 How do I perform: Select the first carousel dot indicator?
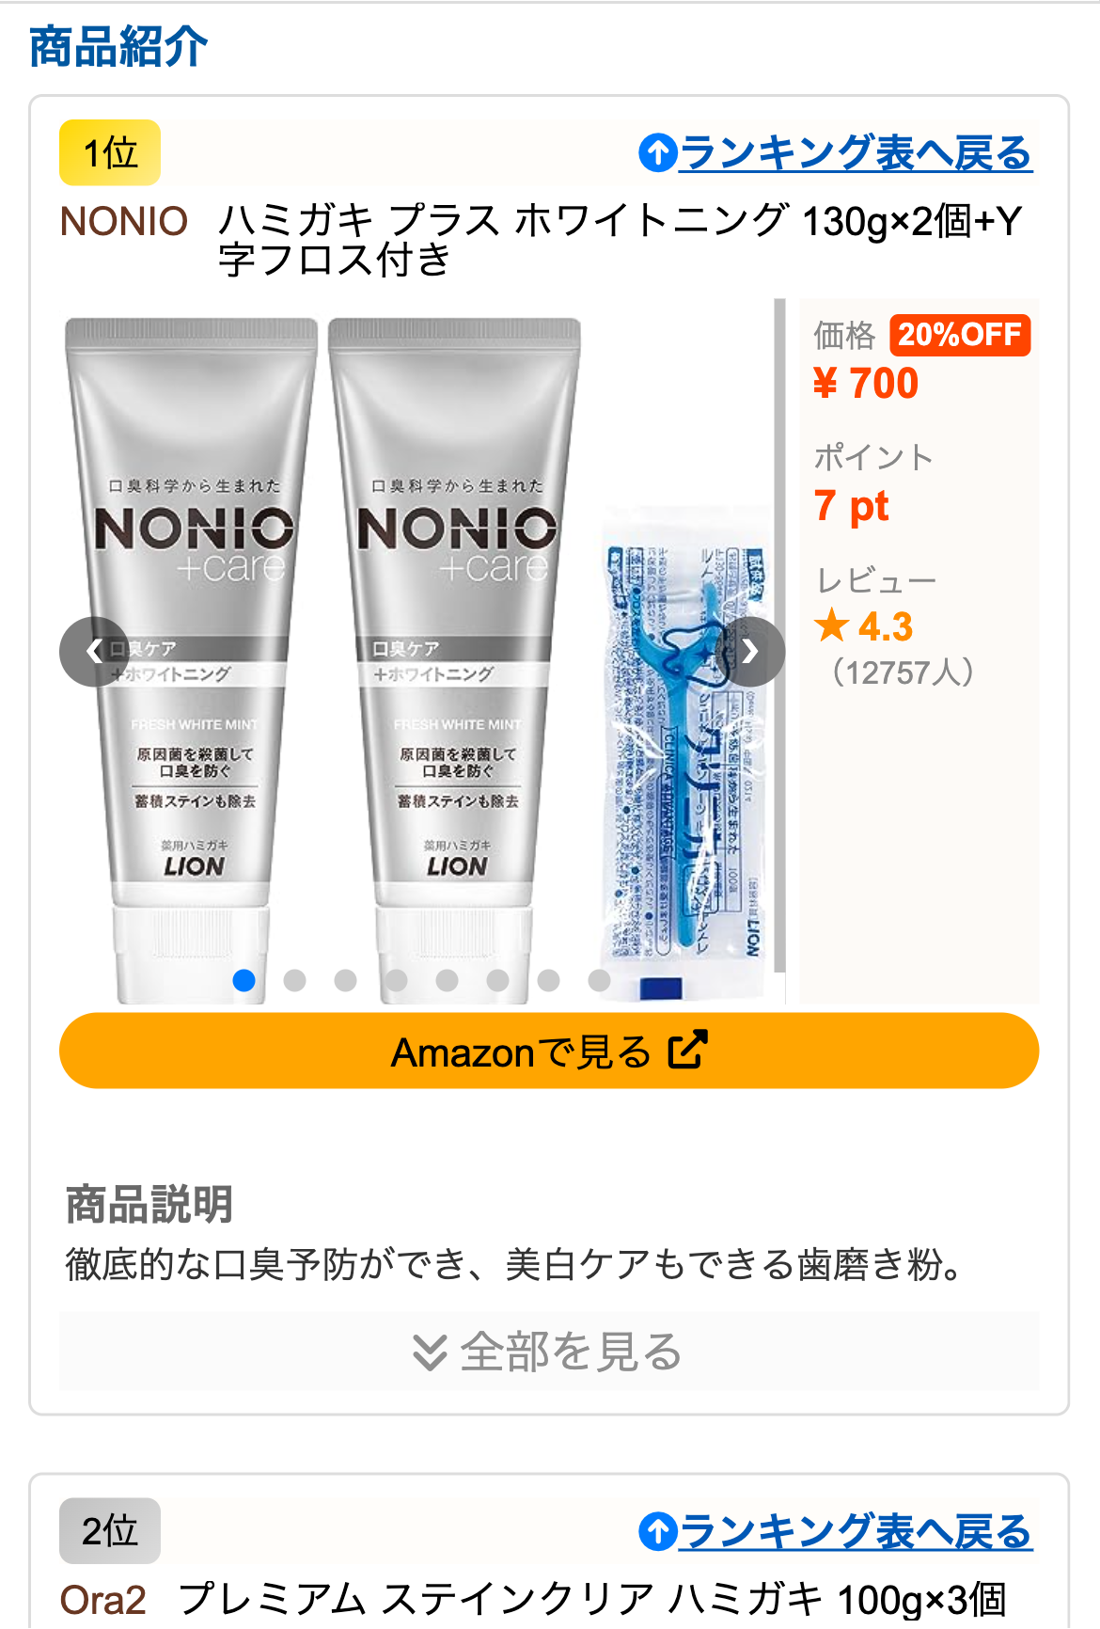coord(244,980)
